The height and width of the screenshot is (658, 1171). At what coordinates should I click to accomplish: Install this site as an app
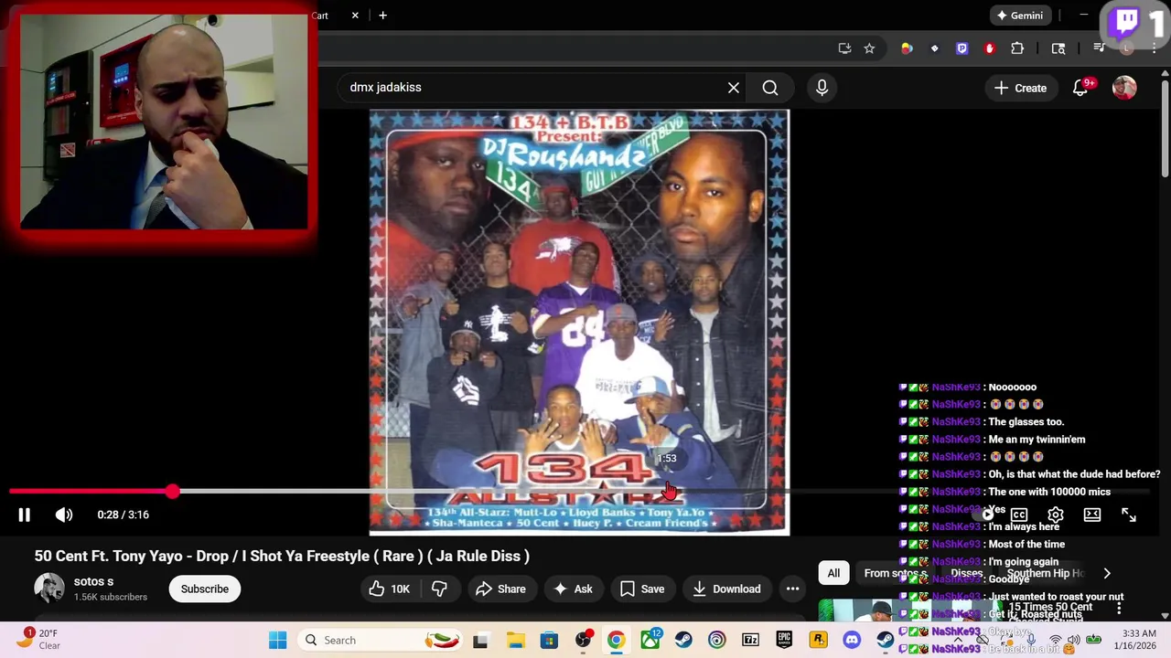pos(844,48)
